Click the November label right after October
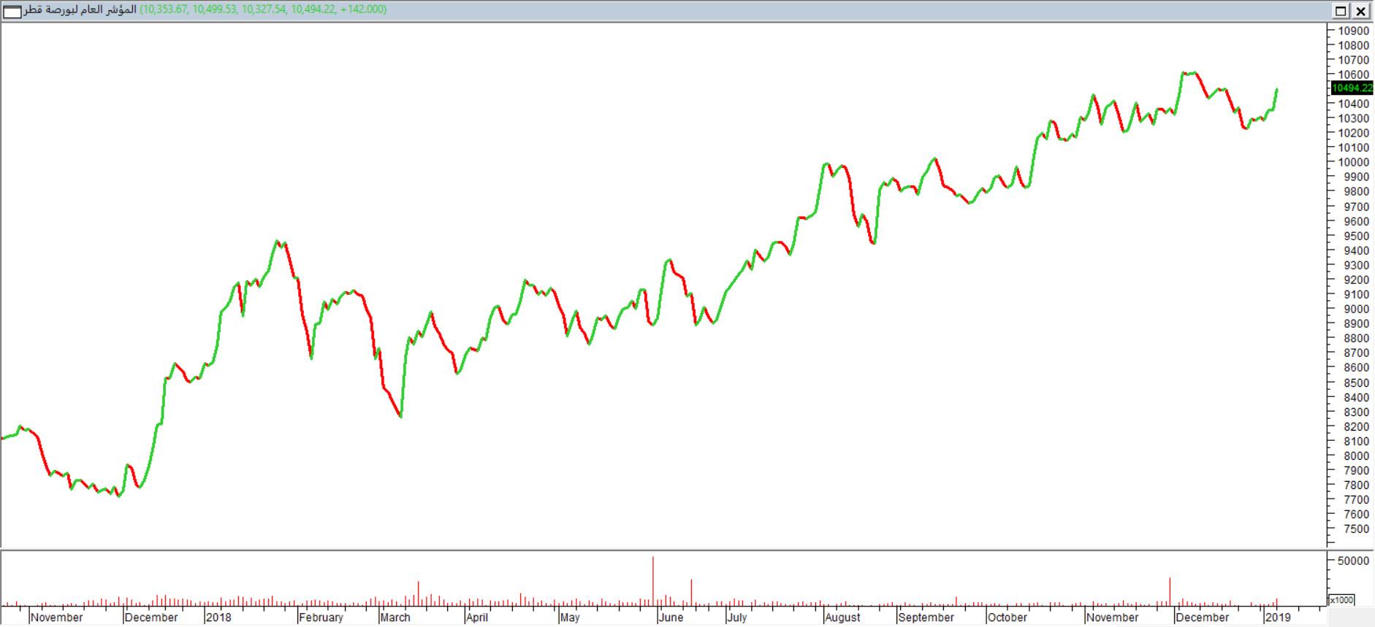1375x627 pixels. (1113, 618)
